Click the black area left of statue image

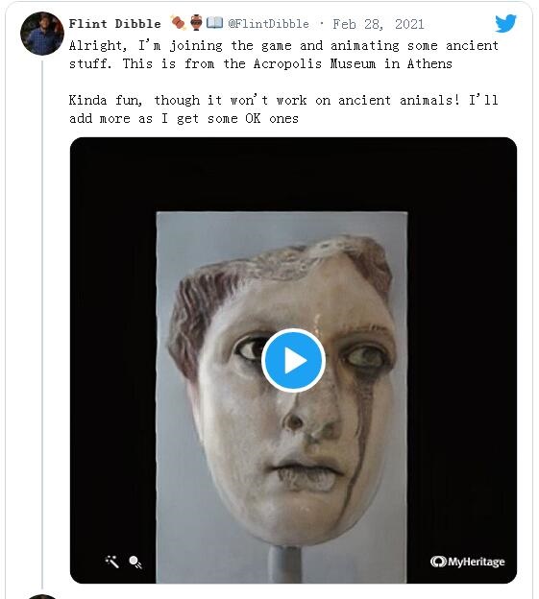tap(113, 360)
